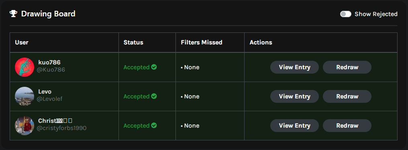
Task: Click kuo786's red avatar image
Action: [24, 67]
